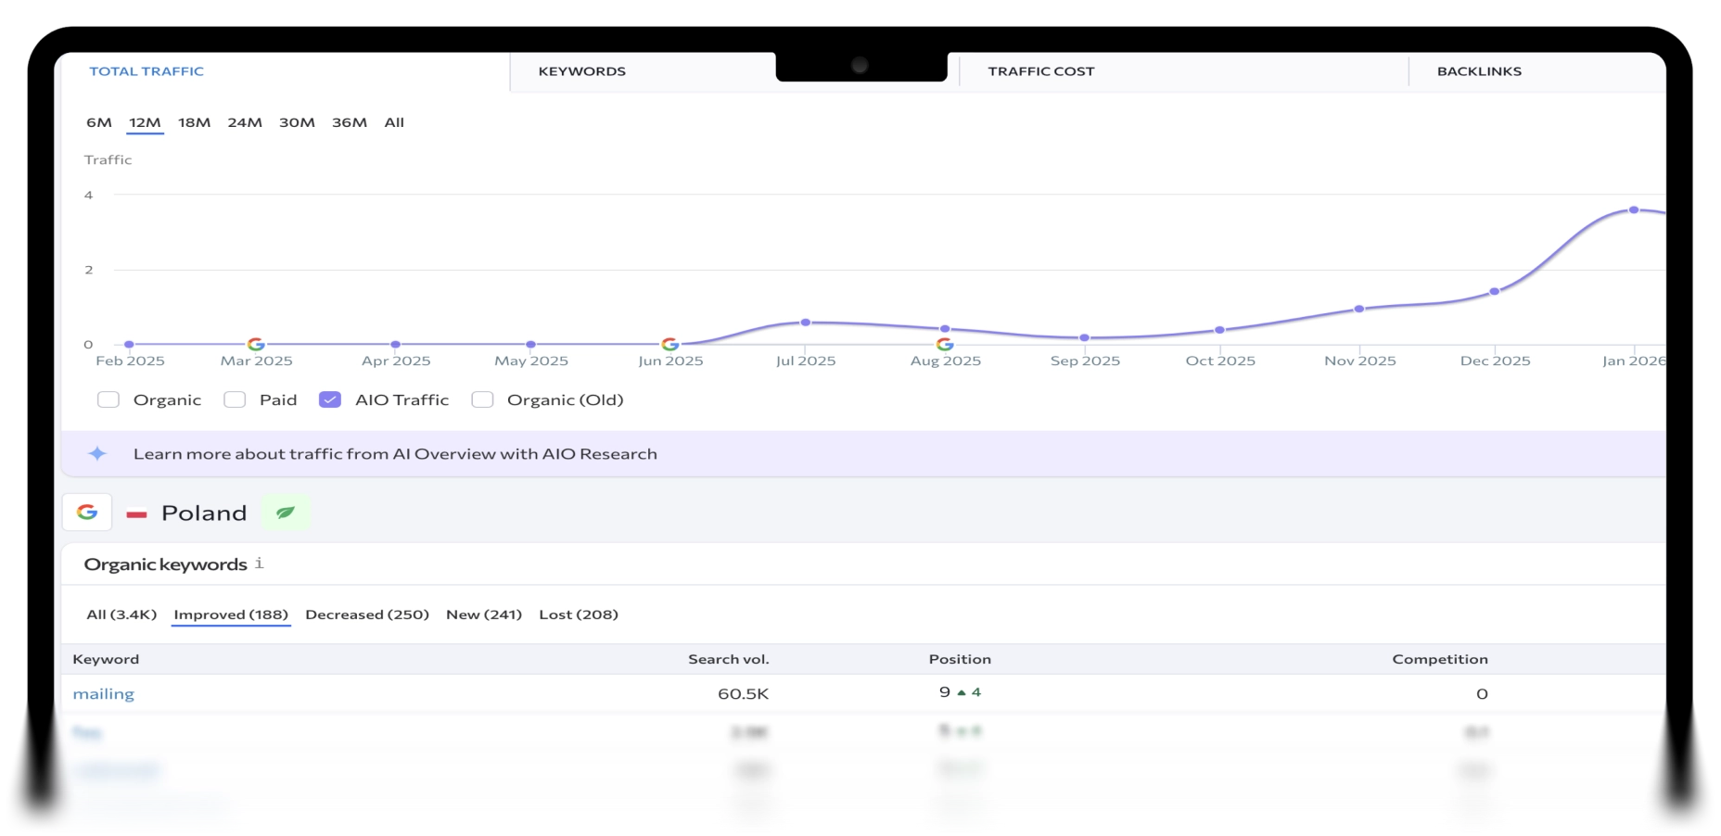Open the Backlinks tab

(1479, 71)
